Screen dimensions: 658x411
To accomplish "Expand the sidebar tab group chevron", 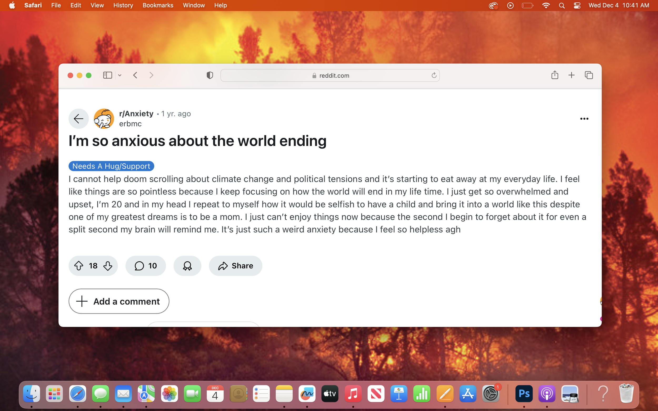I will pyautogui.click(x=120, y=75).
